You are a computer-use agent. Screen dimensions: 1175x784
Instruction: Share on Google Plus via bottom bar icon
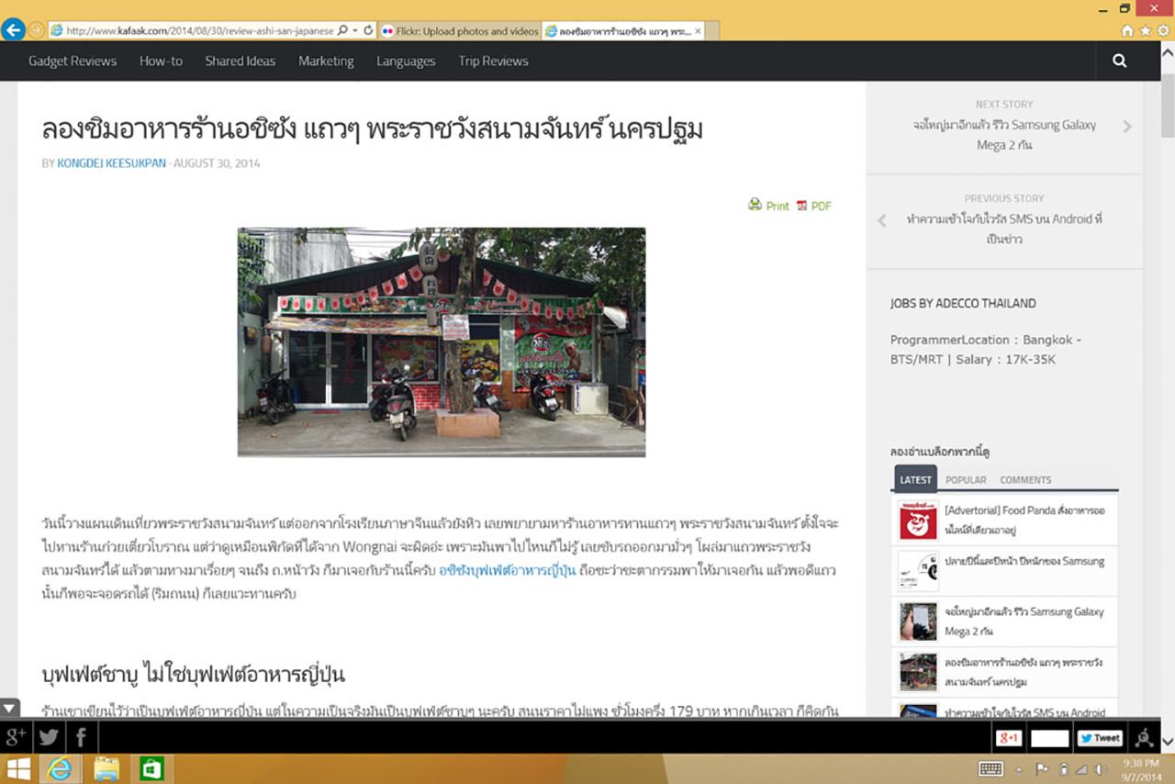coord(17,736)
